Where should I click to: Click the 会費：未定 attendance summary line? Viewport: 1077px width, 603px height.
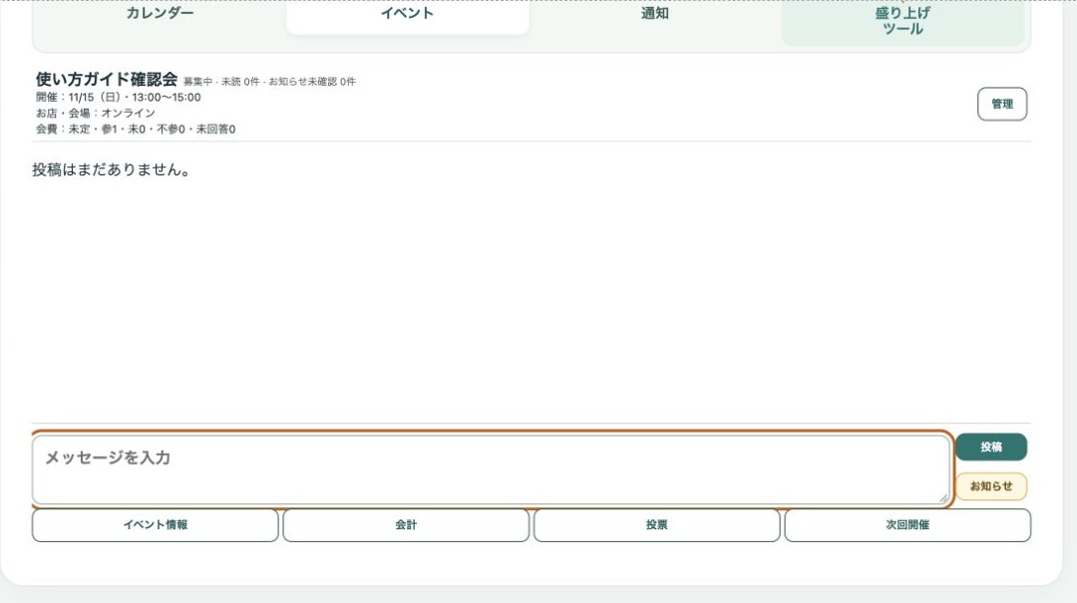click(x=136, y=130)
